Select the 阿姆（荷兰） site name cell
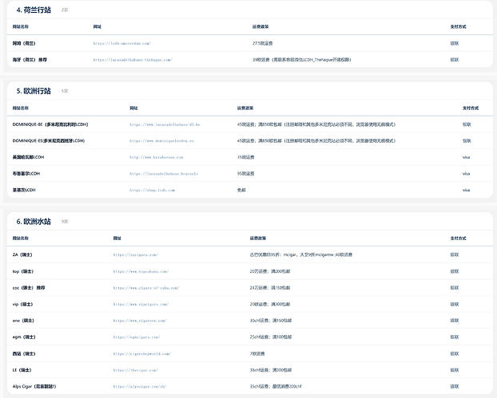497x398 pixels. click(x=24, y=43)
